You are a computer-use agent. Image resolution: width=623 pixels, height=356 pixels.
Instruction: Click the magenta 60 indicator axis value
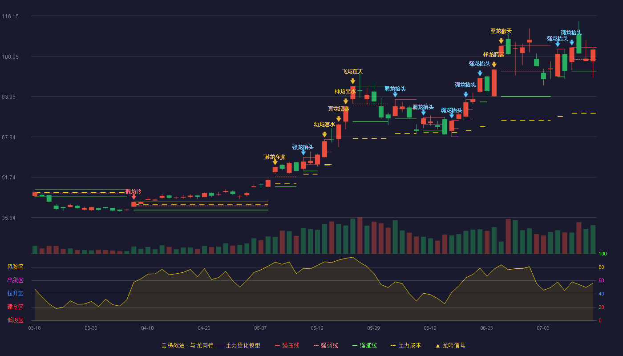coord(601,280)
